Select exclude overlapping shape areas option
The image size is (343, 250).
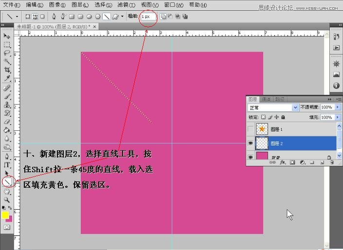tap(185, 17)
